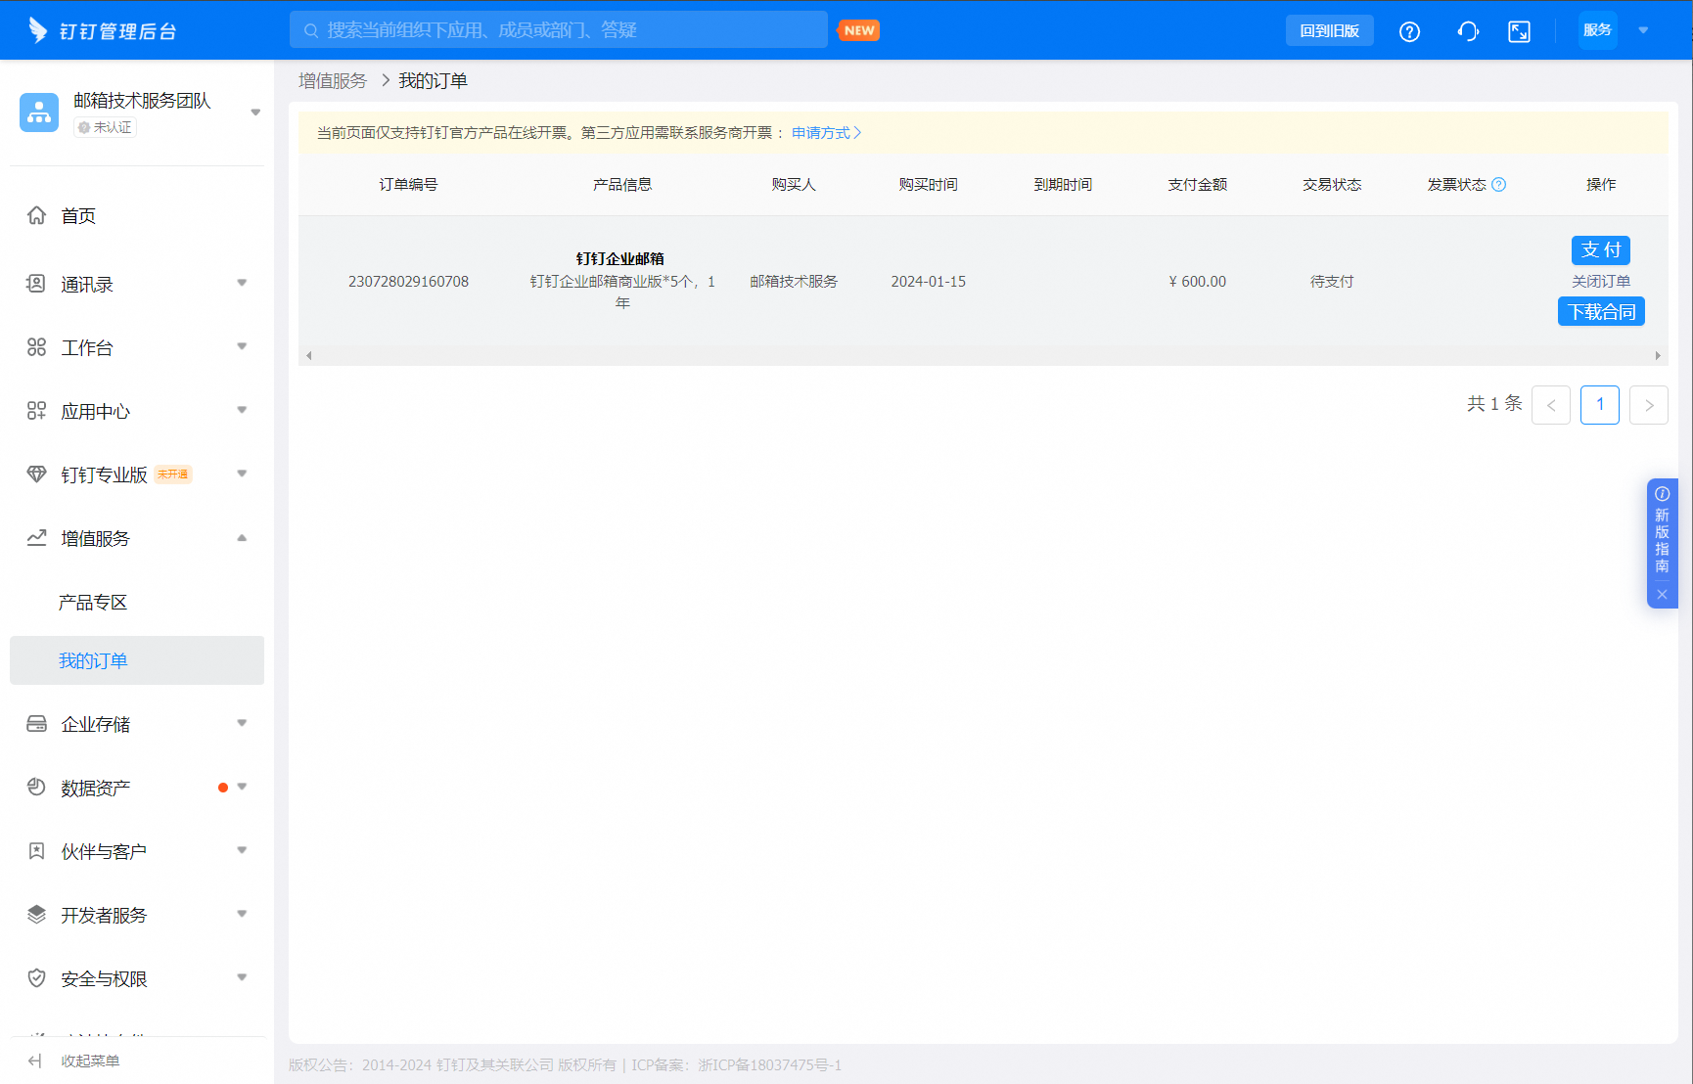Viewport: 1693px width, 1084px height.
Task: Click the 安全与权限 shield icon
Action: pos(36,978)
